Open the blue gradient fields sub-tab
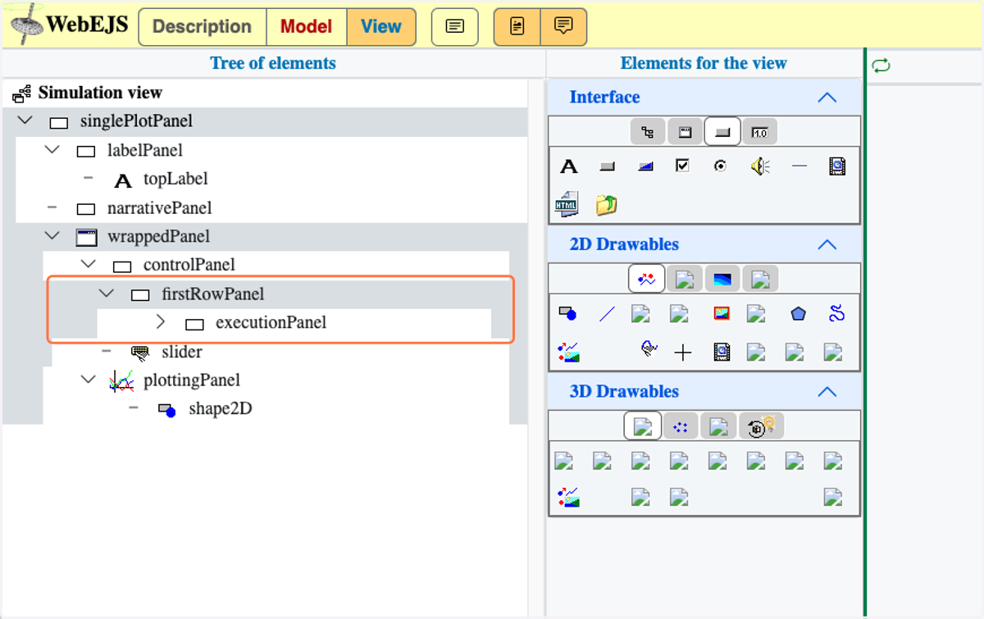Viewport: 984px width, 619px height. coord(722,280)
